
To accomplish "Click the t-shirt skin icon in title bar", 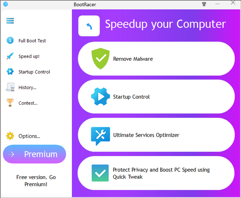I will pos(204,4).
